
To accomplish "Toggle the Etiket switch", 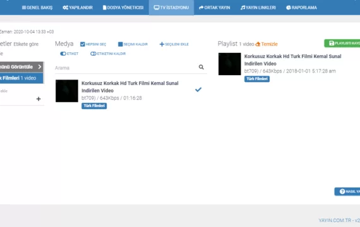I will (x=63, y=54).
